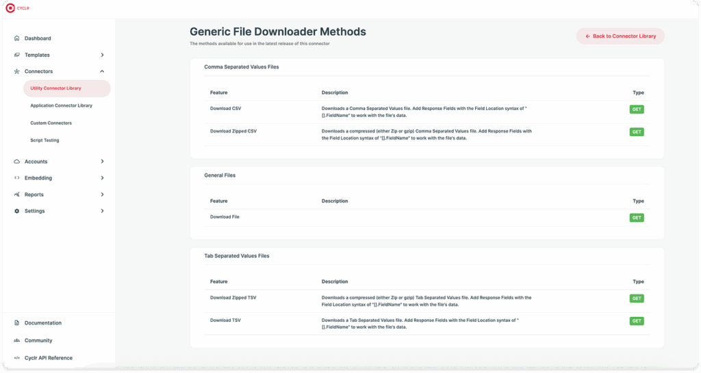The image size is (701, 373).
Task: Click Back to Connector Library button
Action: pos(620,36)
